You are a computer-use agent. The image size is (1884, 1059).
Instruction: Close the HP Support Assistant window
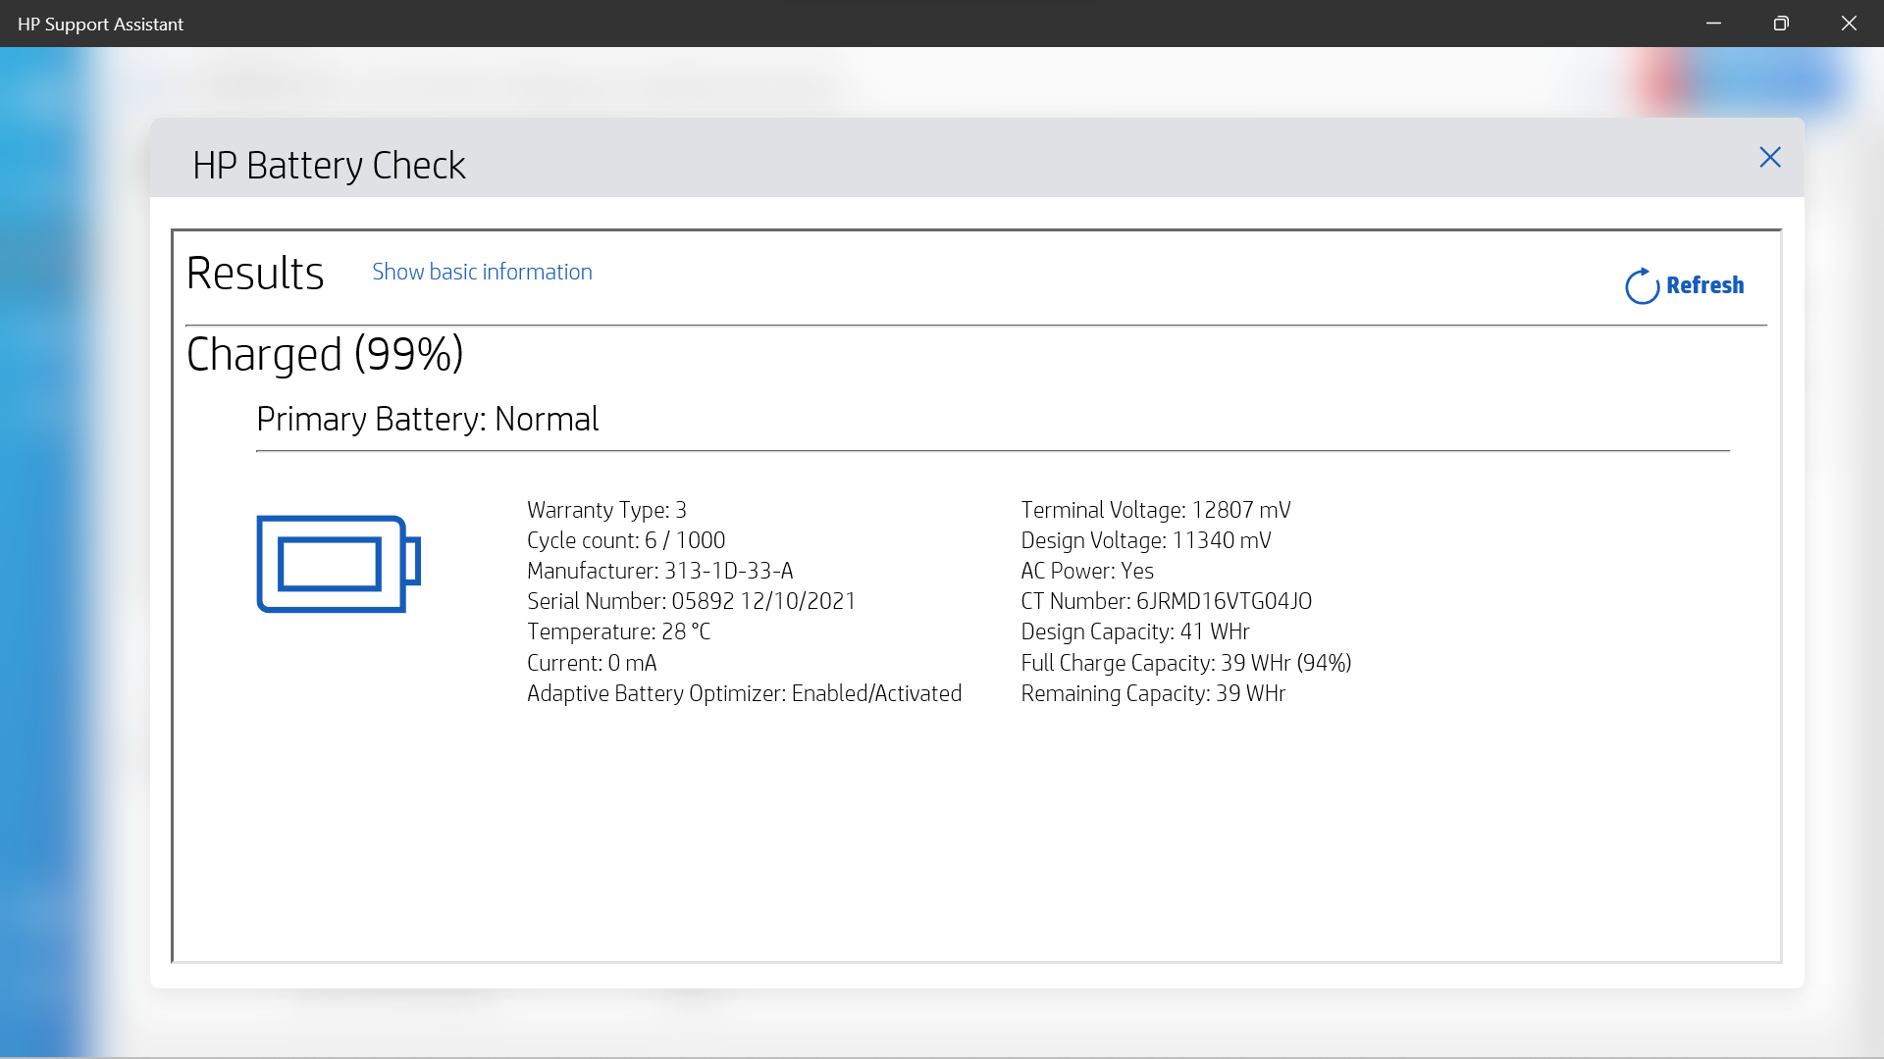pyautogui.click(x=1849, y=24)
